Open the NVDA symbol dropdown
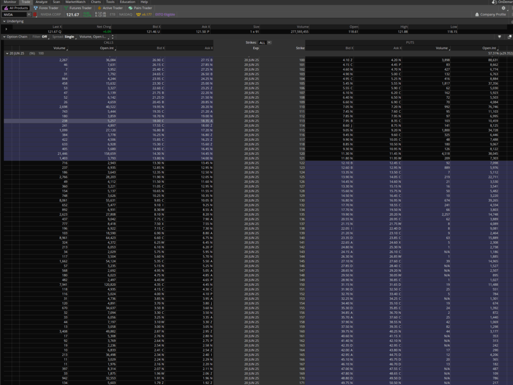 tap(29, 15)
